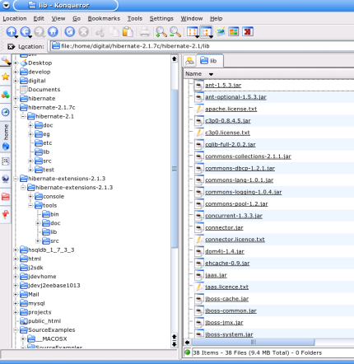
Task: Click the Paste clipboard icon
Action: [128, 32]
